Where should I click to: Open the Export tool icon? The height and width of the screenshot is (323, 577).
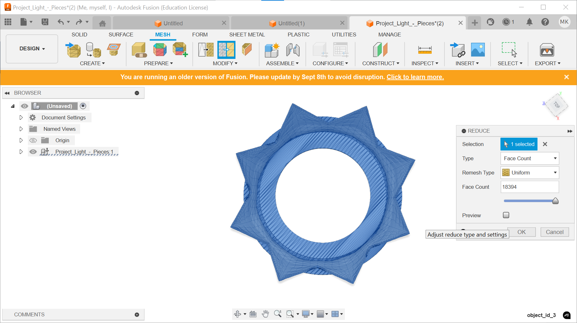tap(547, 50)
